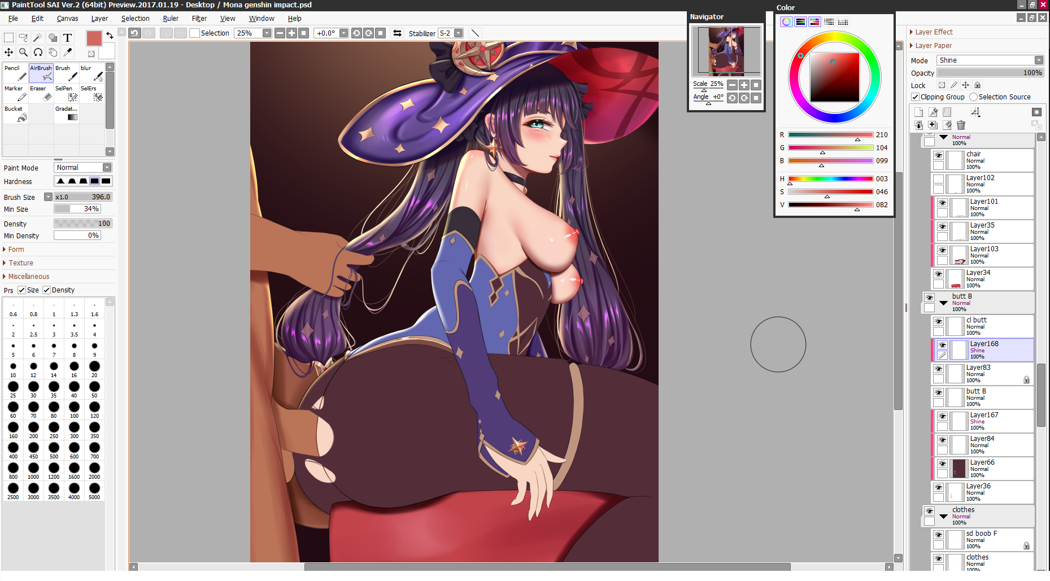Choose the SelErs selection eraser tool
This screenshot has height=581, width=1050.
pos(92,94)
